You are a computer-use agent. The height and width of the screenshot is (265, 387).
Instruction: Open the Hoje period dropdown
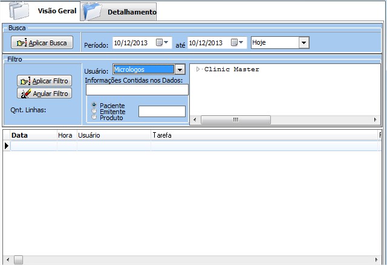coord(304,43)
